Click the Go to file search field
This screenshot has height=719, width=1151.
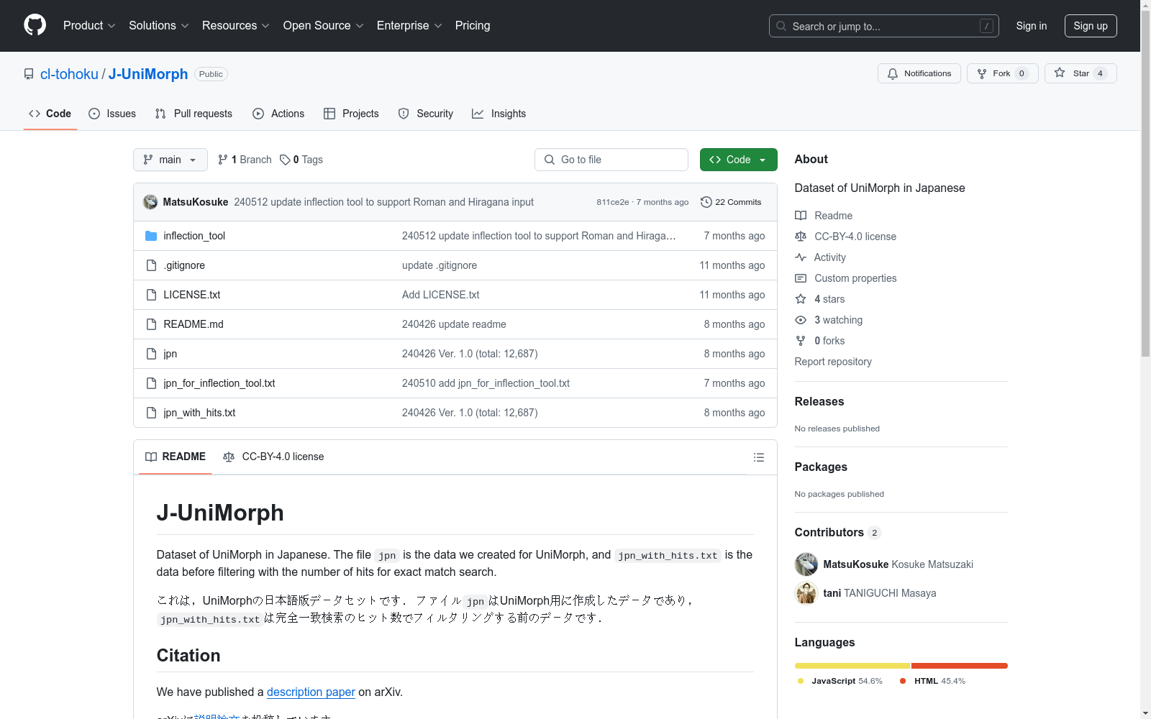coord(611,160)
